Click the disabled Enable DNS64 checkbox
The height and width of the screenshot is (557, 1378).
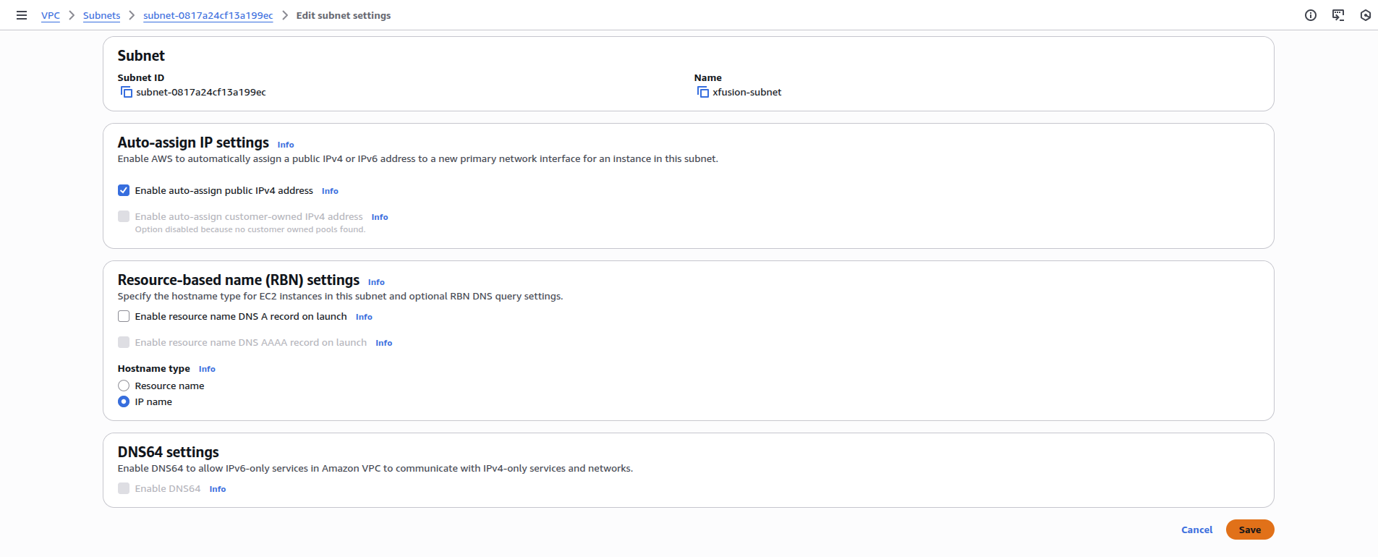pos(124,488)
